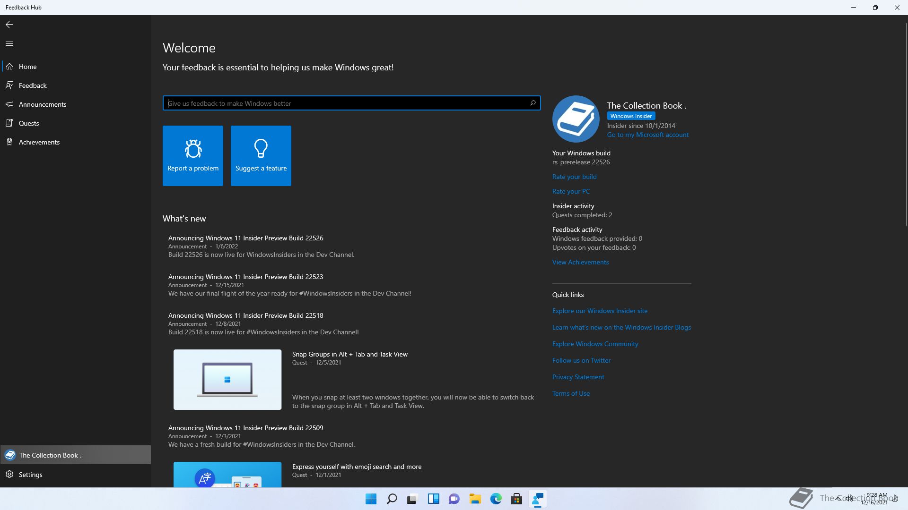Click the emoji search quest thumbnail
This screenshot has height=510, width=908.
click(227, 475)
